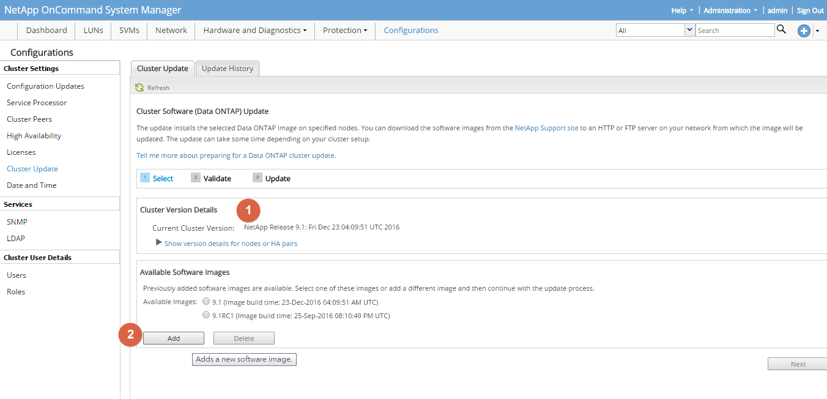Click the Cluster User Details section header
The image size is (827, 399).
pos(60,258)
